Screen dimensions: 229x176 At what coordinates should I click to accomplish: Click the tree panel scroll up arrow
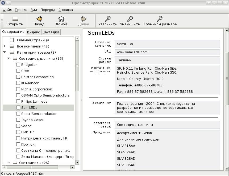click(77, 39)
